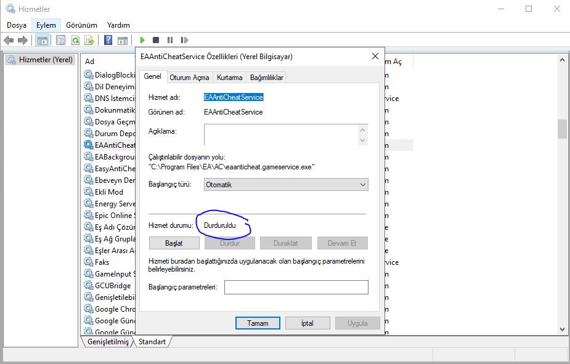
Task: Select the EAAntiCheat service row
Action: 110,145
